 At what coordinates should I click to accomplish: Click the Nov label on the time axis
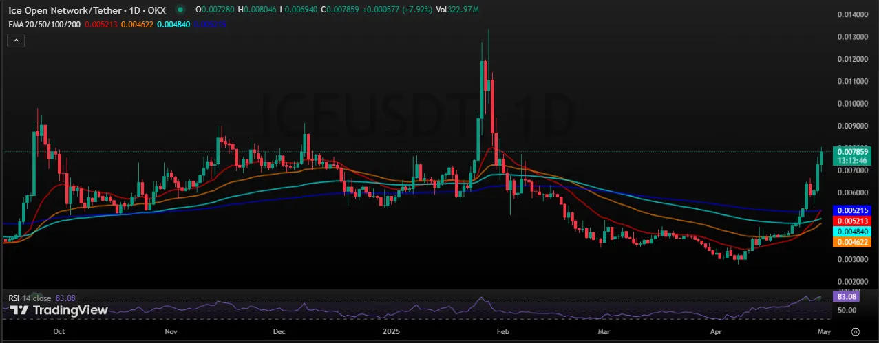pos(171,331)
